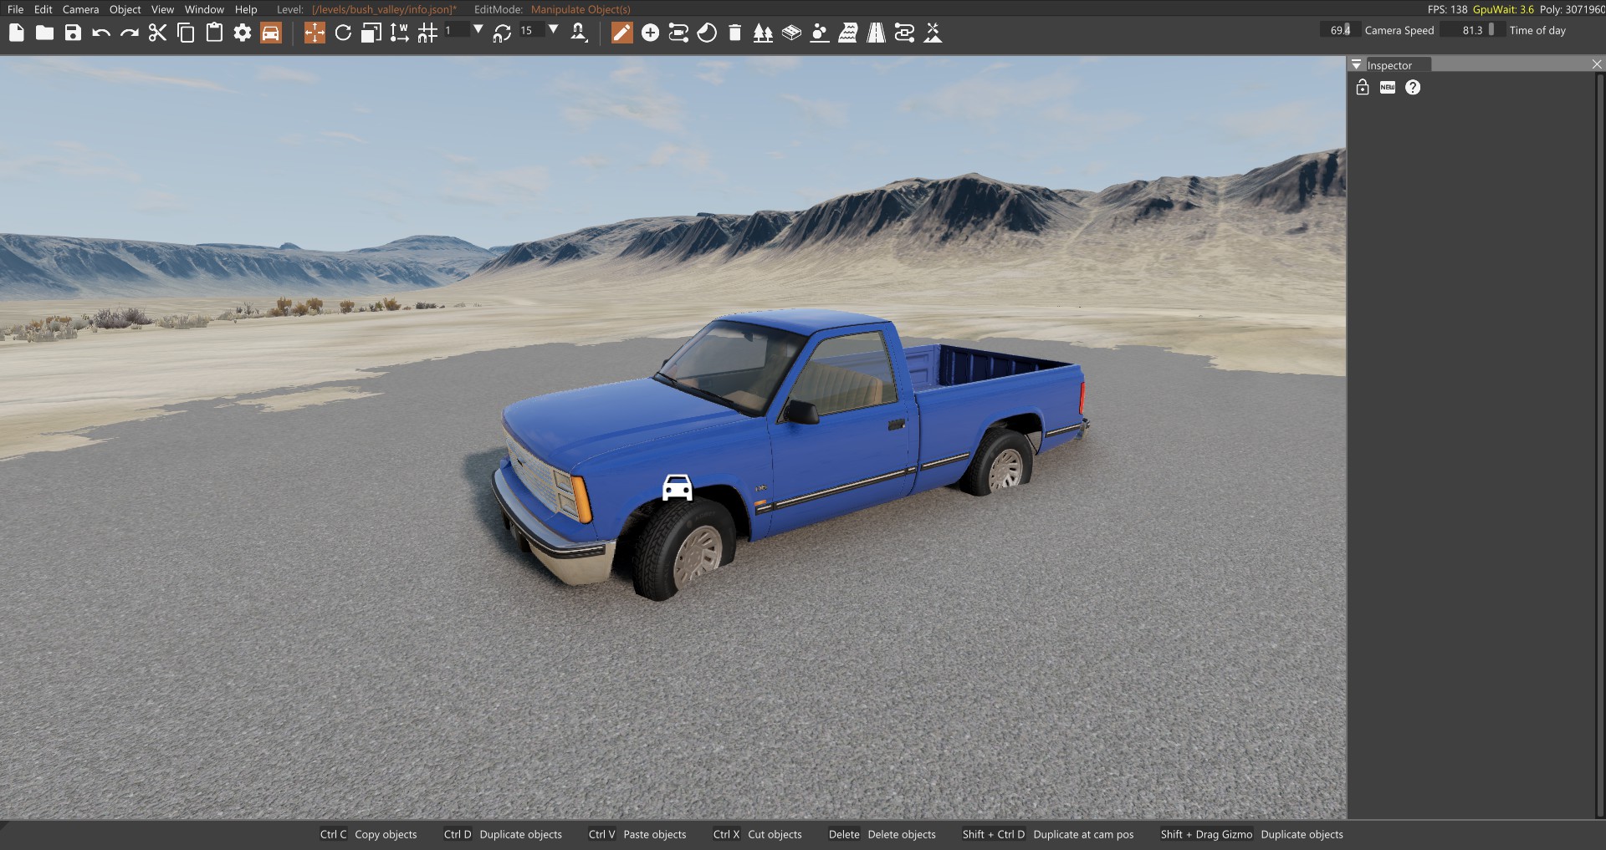Open the Window menu
Viewport: 1606px width, 850px height.
click(204, 9)
